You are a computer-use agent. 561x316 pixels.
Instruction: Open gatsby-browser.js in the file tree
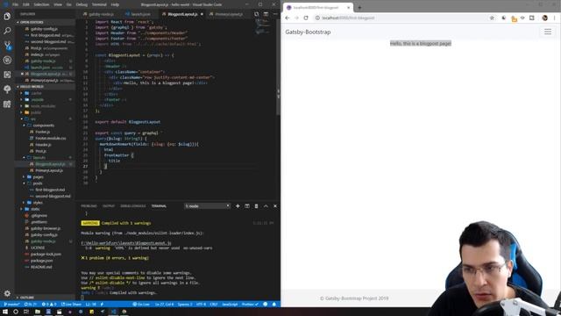(45, 228)
